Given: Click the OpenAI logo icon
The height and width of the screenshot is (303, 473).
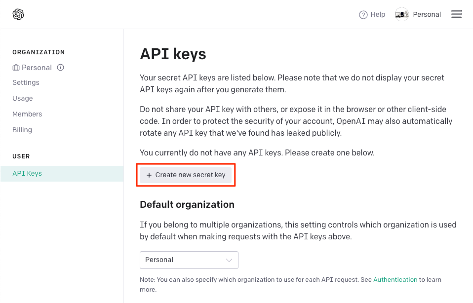Looking at the screenshot, I should 18,14.
